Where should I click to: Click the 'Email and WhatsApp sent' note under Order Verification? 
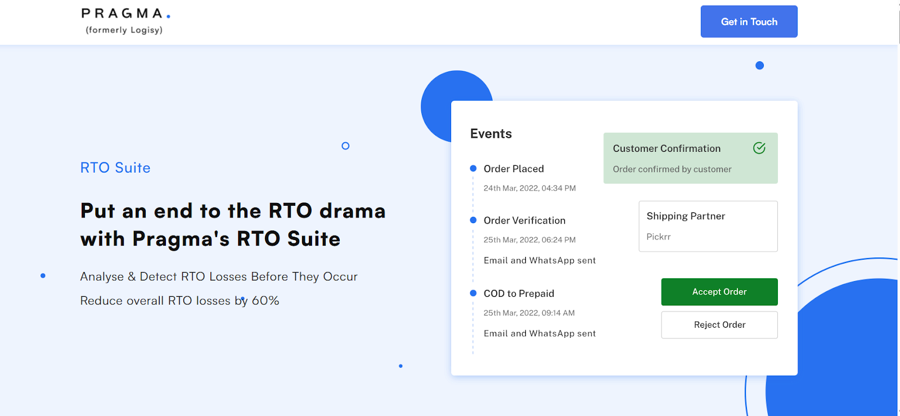coord(539,260)
